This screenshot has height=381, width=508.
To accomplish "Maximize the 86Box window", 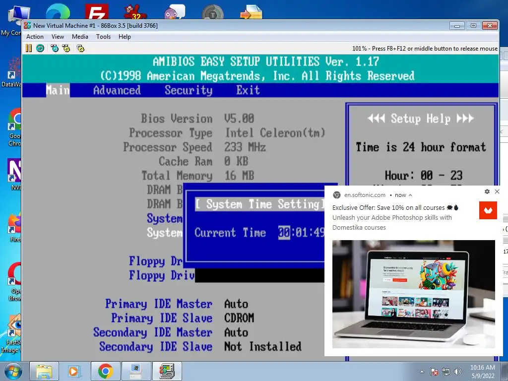I will pos(473,26).
